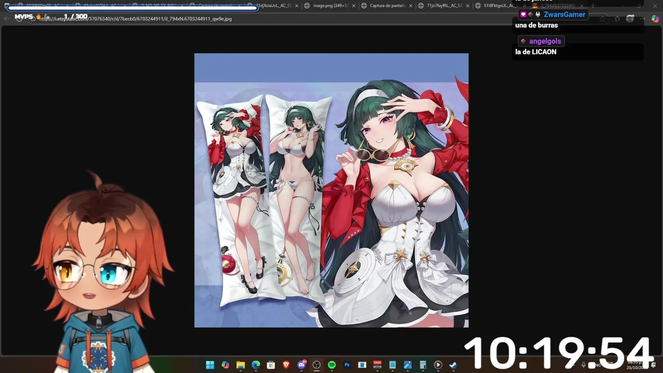Click the browser back arrow
The height and width of the screenshot is (373, 663).
7,19
